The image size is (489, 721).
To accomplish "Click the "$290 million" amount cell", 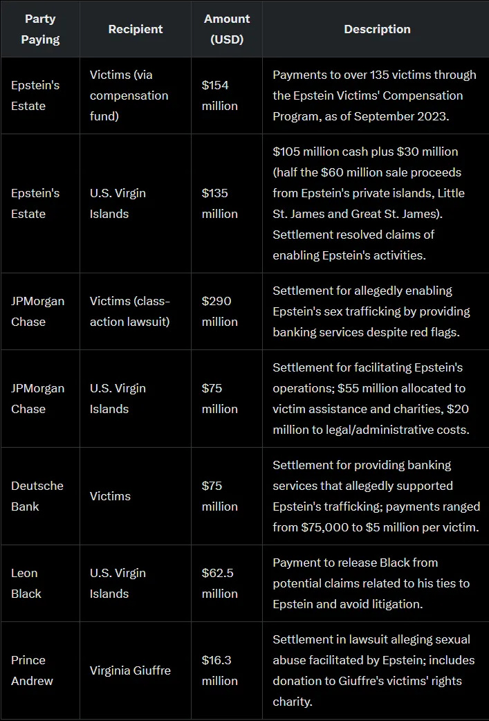I will [219, 311].
